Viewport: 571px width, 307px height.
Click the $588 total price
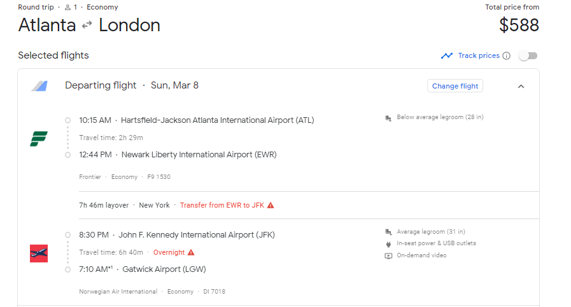[x=519, y=25]
